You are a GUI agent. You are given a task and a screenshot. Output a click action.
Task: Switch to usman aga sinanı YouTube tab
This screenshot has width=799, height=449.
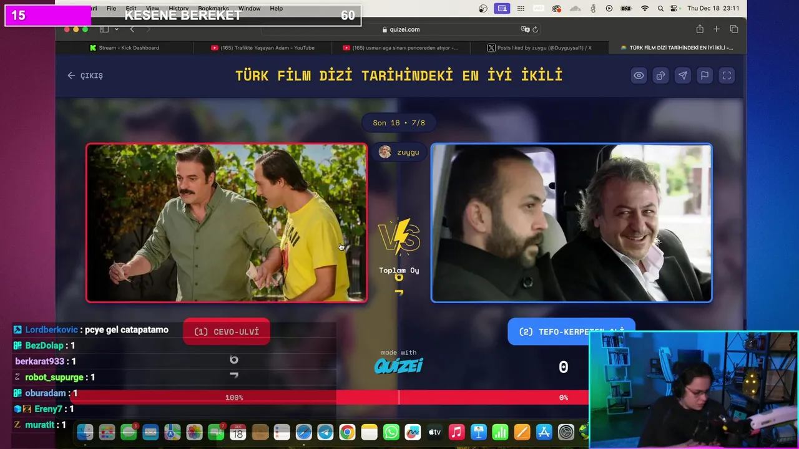coord(400,47)
